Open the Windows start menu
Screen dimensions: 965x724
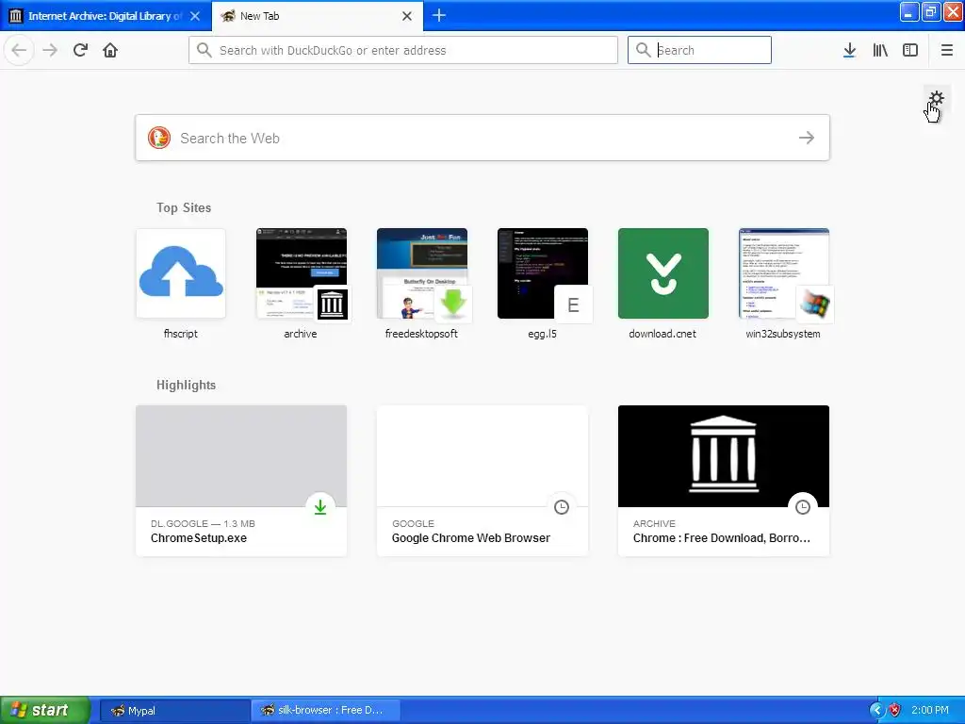point(45,710)
